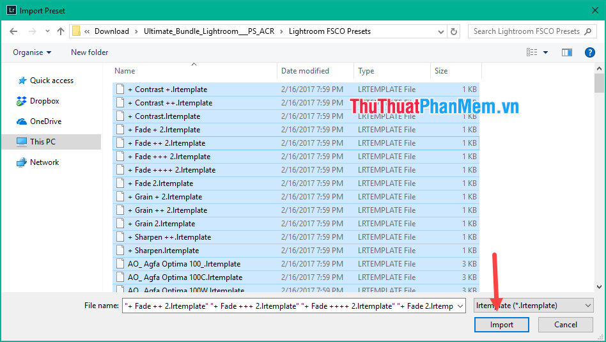Open Dropbox in the sidebar
Viewport: 606px width, 342px height.
point(38,101)
